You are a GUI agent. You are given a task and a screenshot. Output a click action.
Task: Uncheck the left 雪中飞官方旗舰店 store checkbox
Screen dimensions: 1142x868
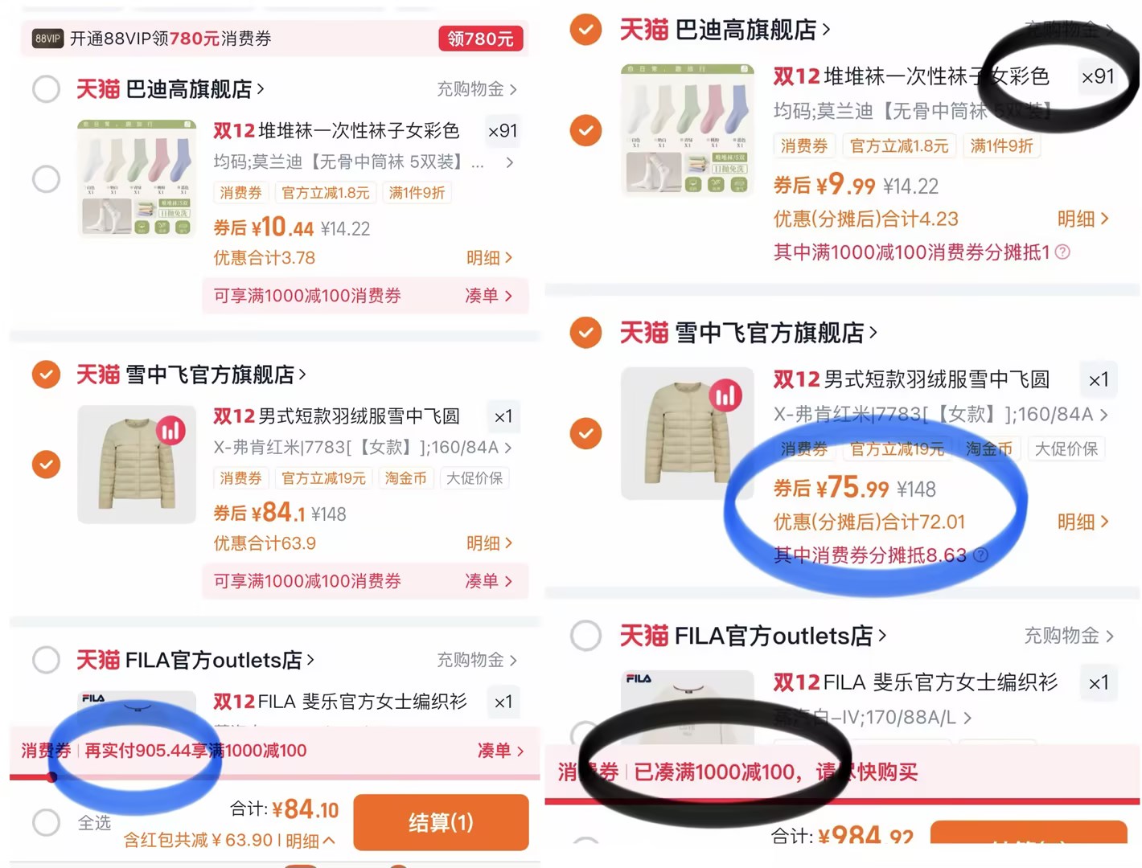coord(47,375)
